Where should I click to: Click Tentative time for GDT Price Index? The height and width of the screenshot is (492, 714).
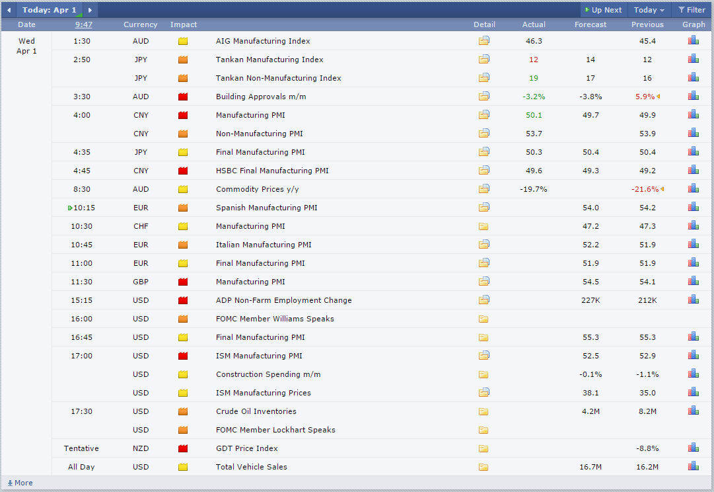point(81,448)
